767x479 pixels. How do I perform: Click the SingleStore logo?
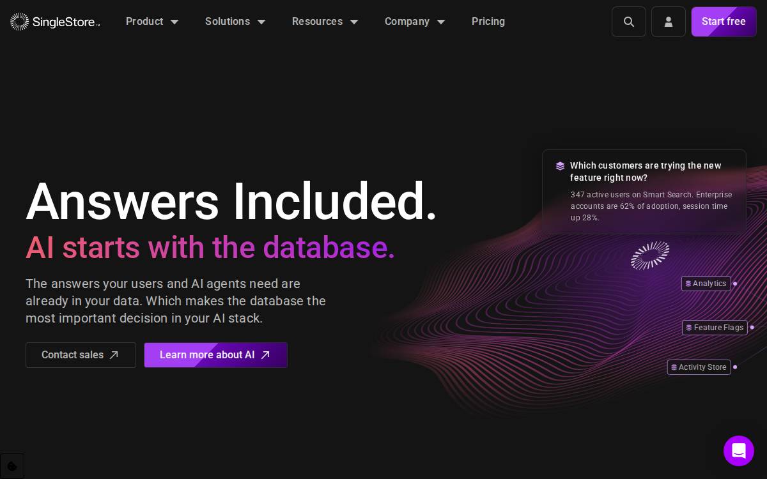click(55, 22)
